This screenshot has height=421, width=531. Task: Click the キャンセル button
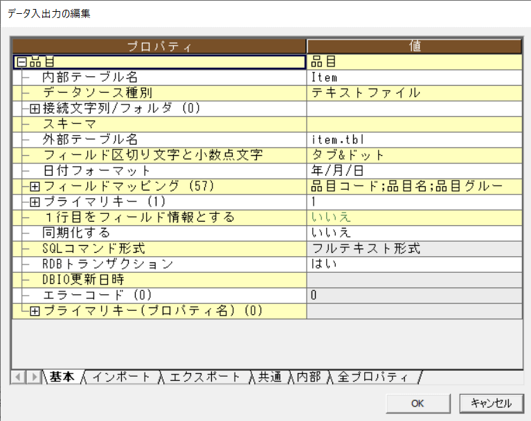click(x=492, y=404)
